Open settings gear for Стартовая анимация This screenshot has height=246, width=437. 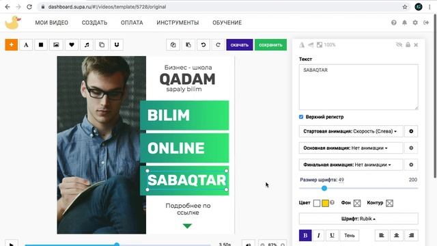[411, 131]
